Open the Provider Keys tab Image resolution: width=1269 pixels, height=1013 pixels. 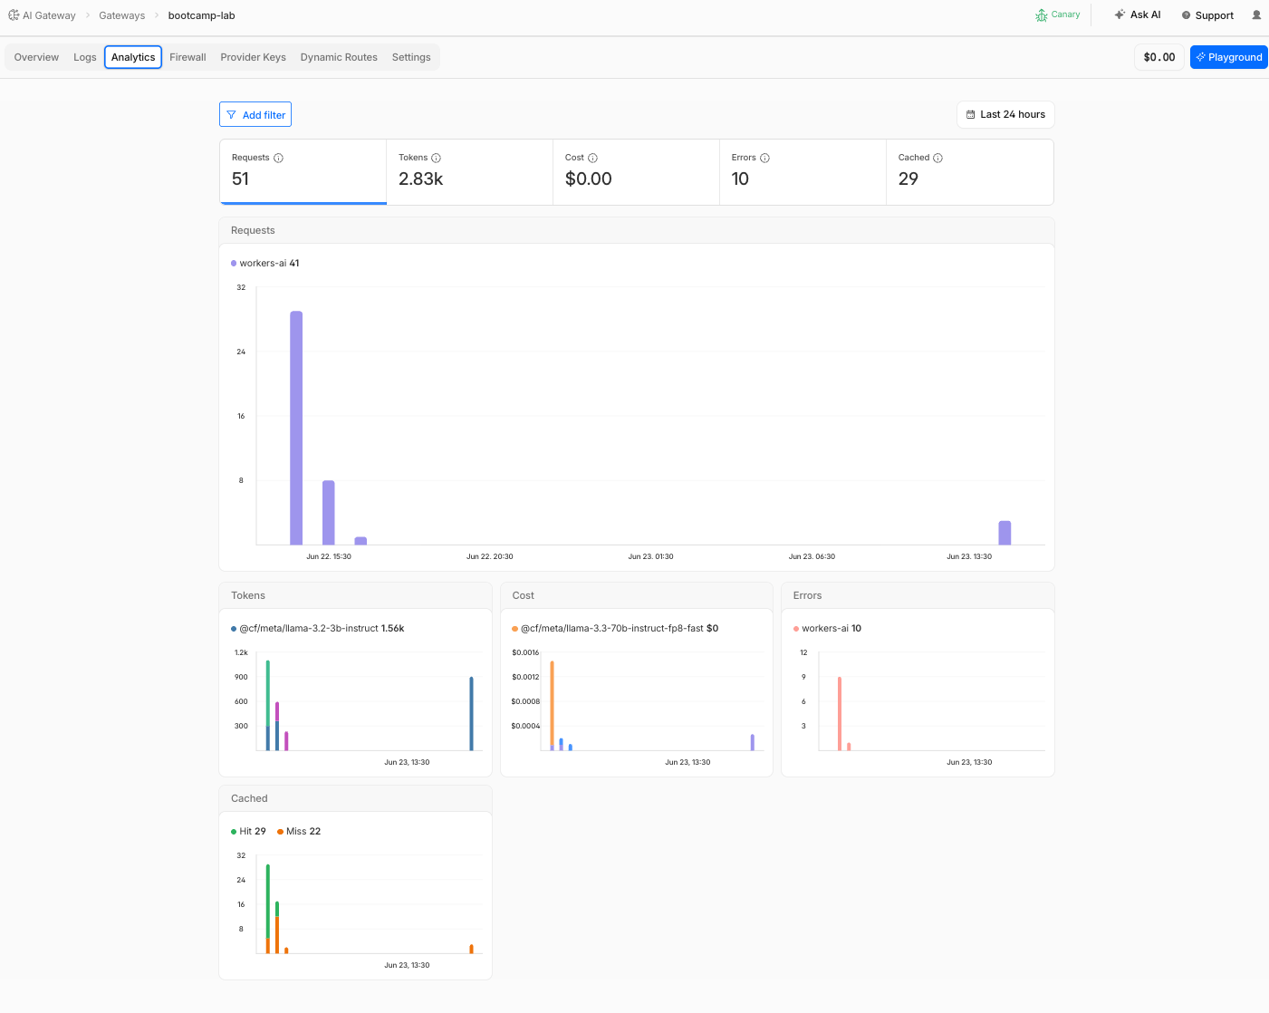click(253, 57)
